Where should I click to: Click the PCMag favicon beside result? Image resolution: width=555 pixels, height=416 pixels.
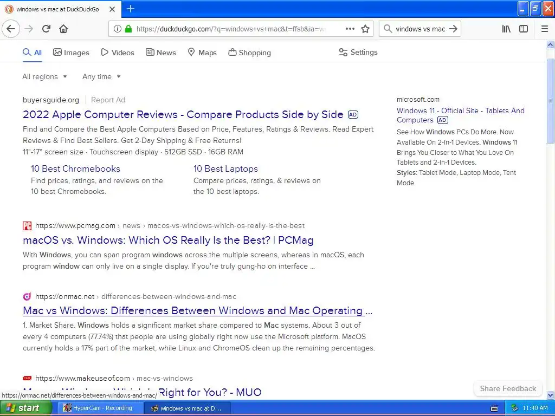pos(27,226)
